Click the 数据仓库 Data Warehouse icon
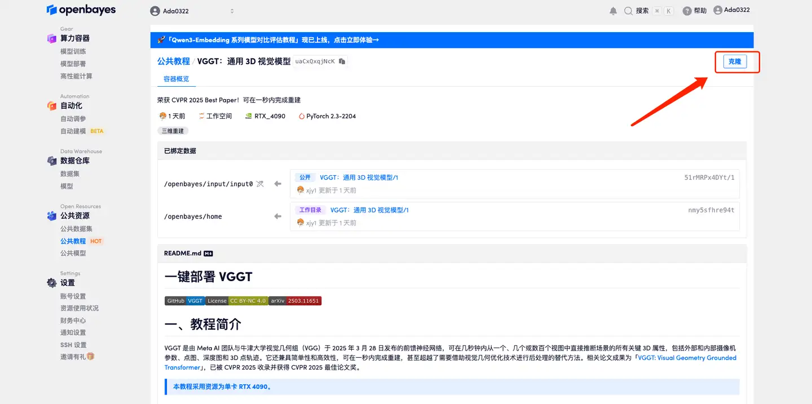This screenshot has height=404, width=812. [x=52, y=161]
